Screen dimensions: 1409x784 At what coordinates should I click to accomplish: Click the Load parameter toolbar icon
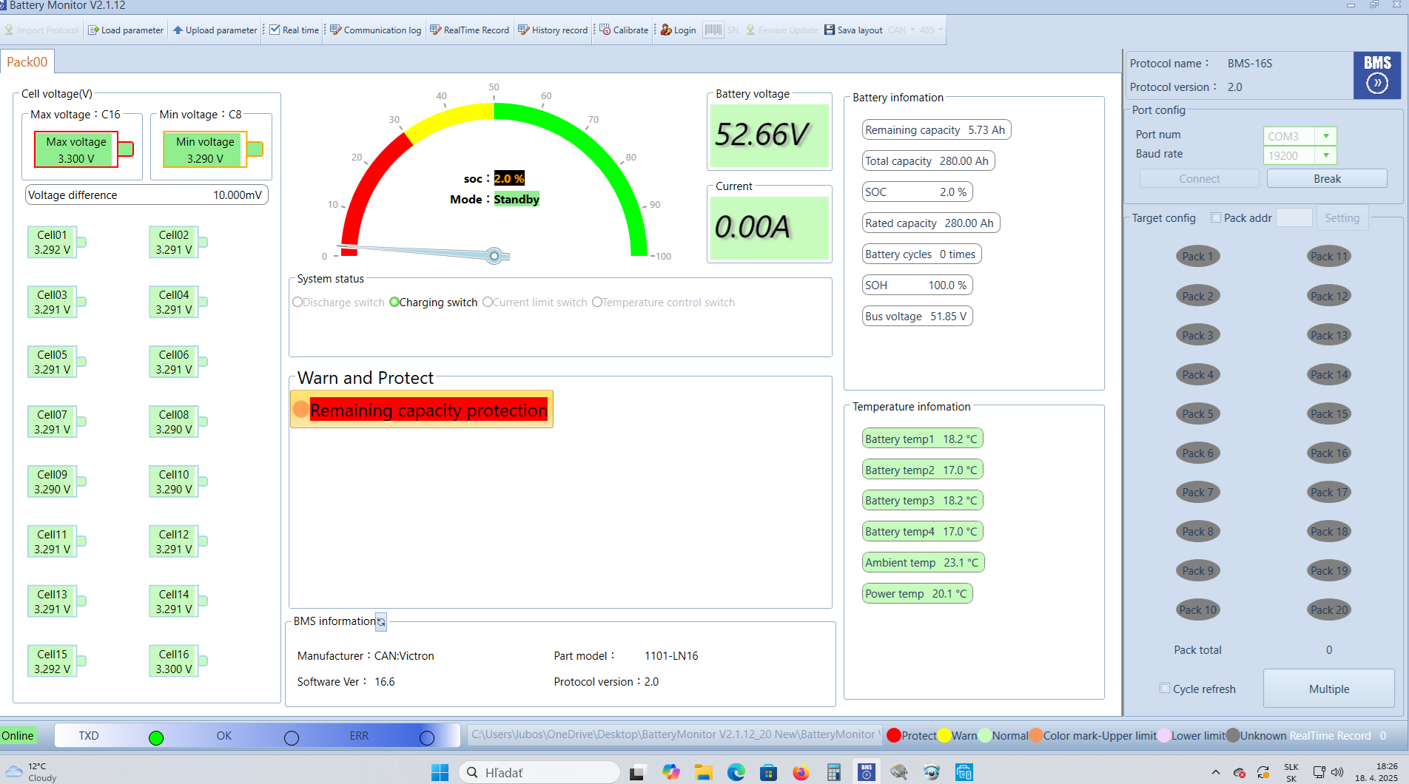(93, 30)
